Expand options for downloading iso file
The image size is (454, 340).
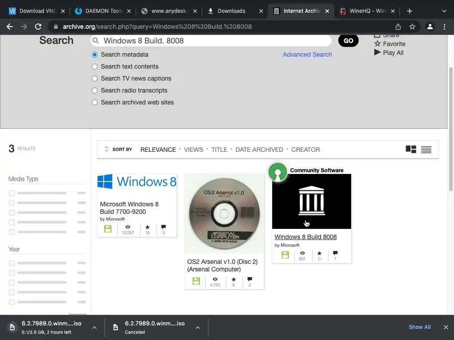pos(94,328)
